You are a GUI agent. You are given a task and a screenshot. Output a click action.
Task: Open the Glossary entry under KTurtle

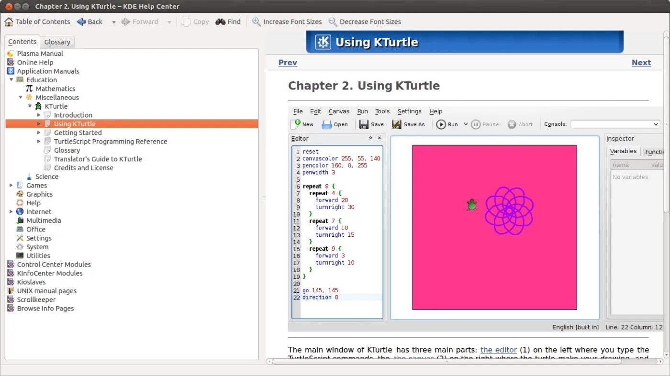pyautogui.click(x=67, y=150)
